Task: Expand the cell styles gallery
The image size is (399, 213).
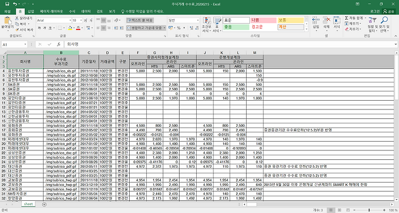Action: point(306,29)
